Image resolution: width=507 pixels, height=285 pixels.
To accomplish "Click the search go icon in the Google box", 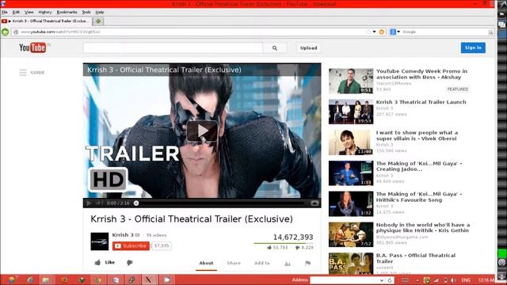I will (x=490, y=32).
